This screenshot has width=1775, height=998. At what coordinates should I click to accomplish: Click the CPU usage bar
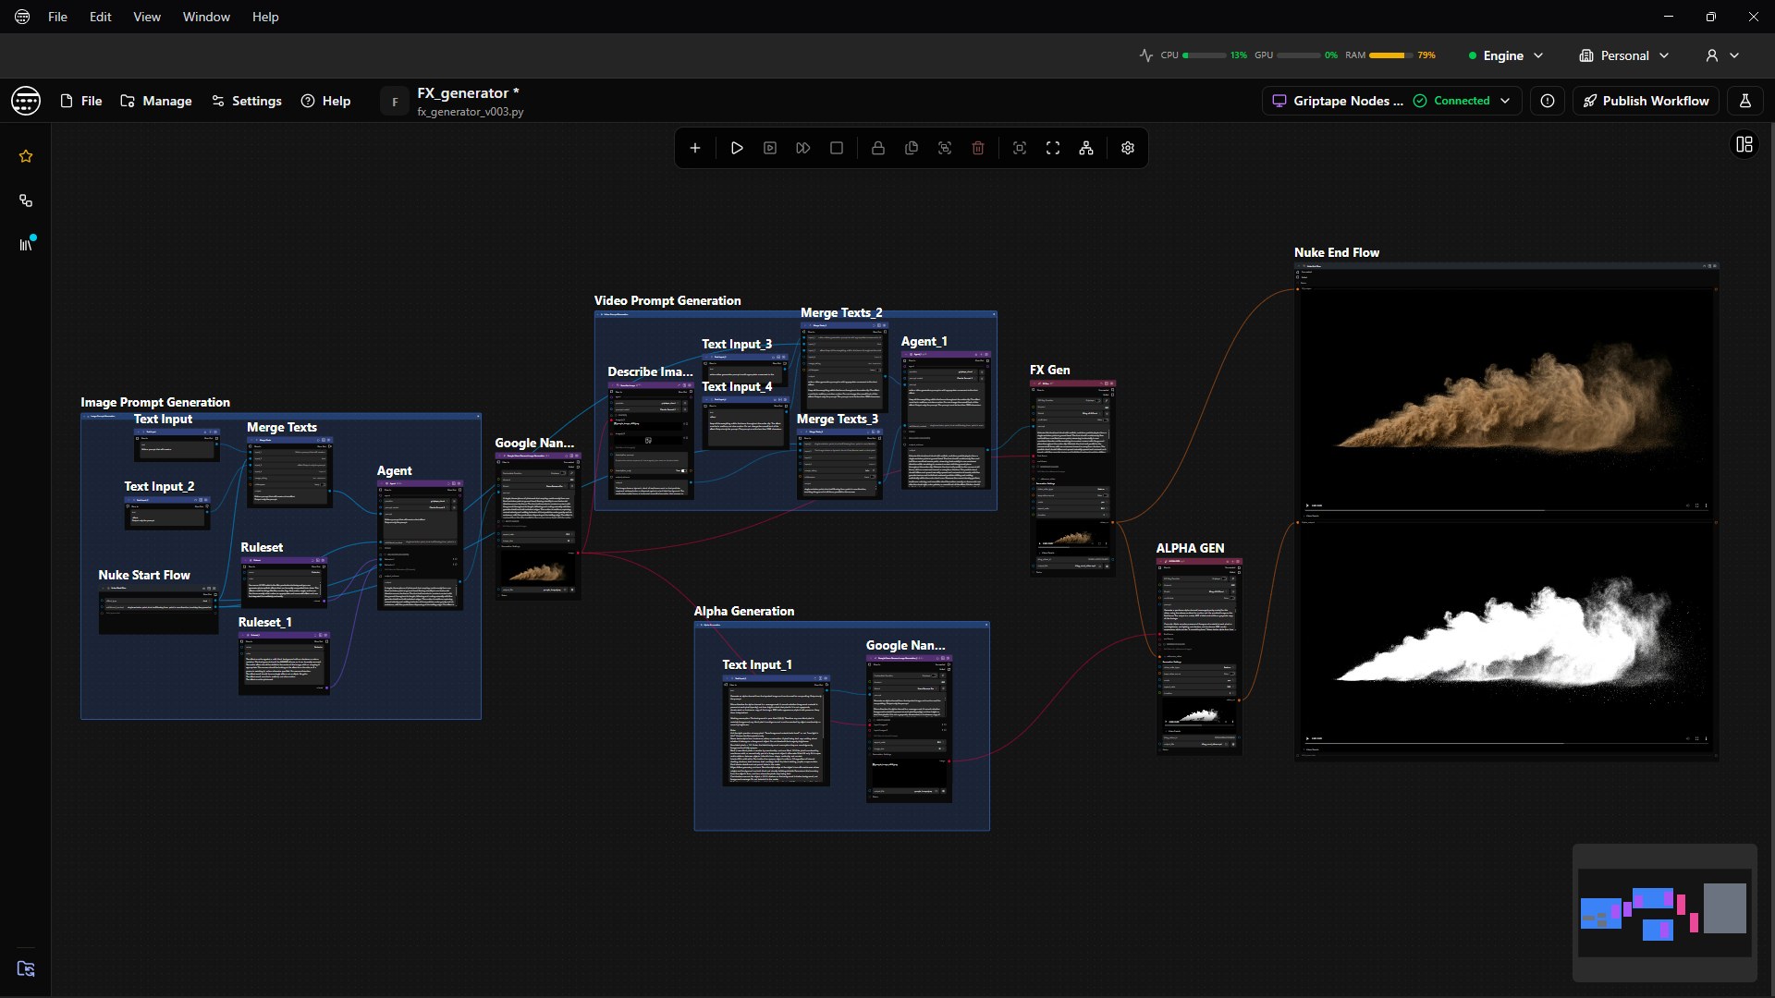1204,55
